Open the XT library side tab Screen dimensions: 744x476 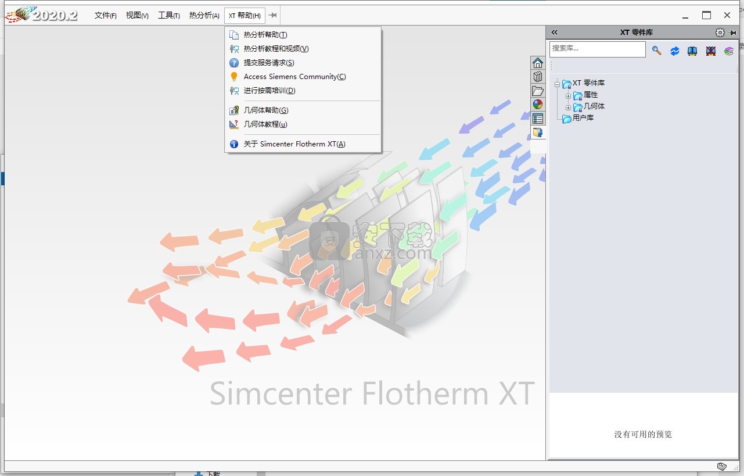pos(538,133)
